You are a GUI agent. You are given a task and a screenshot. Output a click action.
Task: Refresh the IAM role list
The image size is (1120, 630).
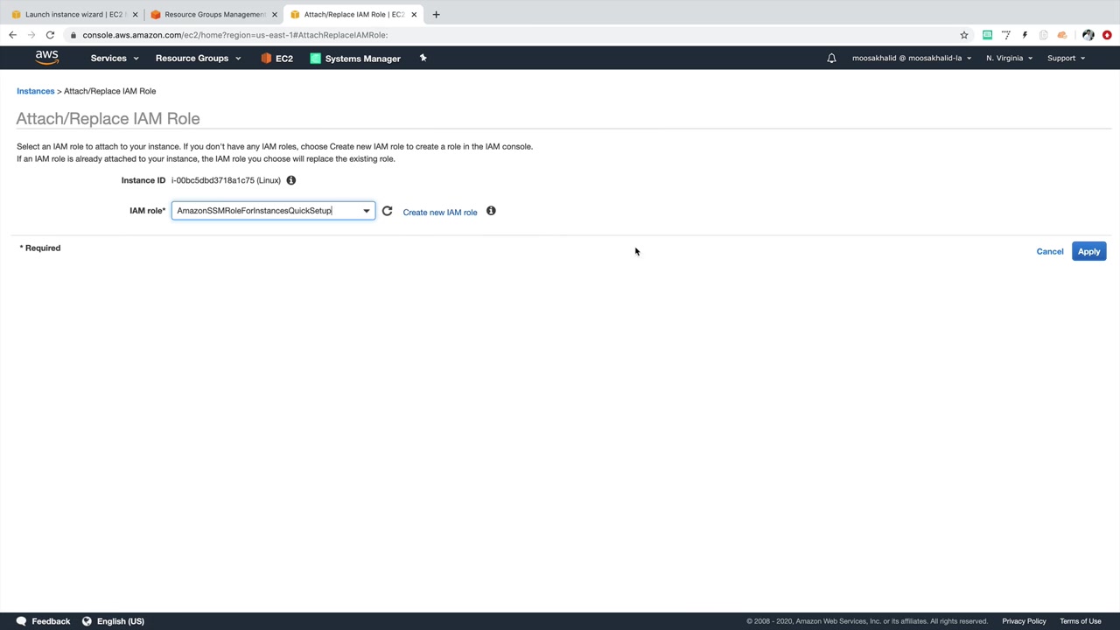click(x=387, y=211)
